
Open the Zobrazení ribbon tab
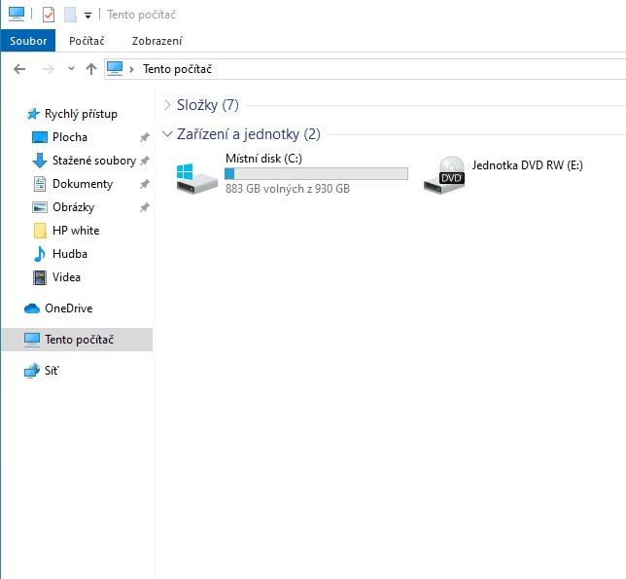point(156,41)
